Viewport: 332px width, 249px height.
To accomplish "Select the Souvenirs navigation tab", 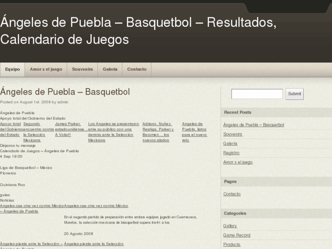I will click(82, 69).
